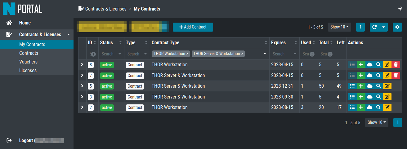The height and width of the screenshot is (149, 407).
Task: Click the green plus icon for contract 3
Action: point(361,97)
